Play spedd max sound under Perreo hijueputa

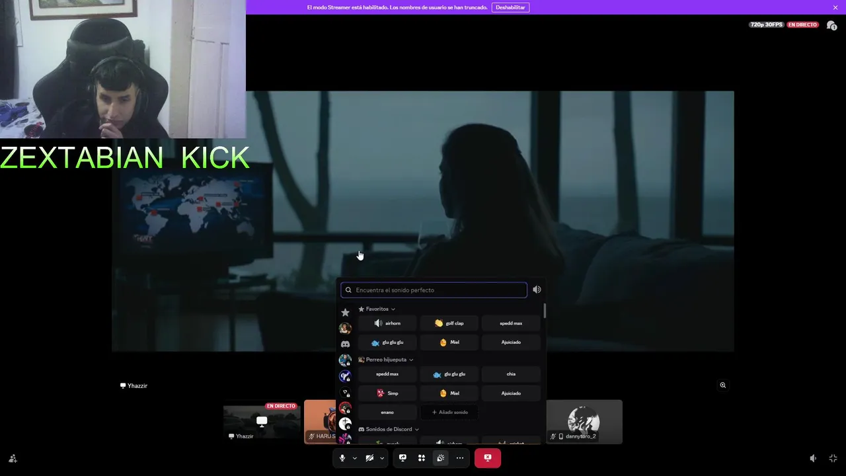(387, 374)
